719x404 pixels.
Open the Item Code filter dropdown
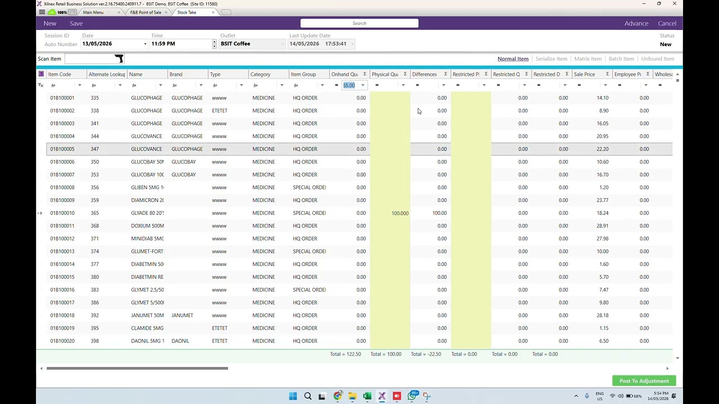(79, 85)
